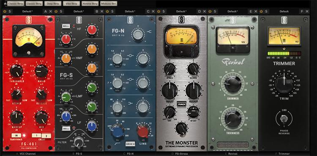317x156 pixels.
Task: Open slot C Default preset menu
Action: (x=130, y=11)
